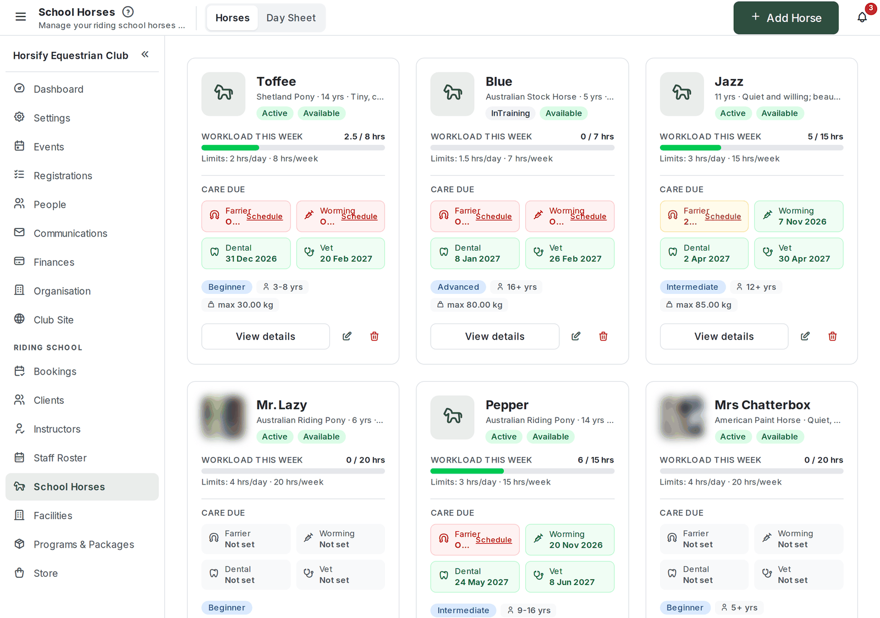Collapse the sidebar with double chevron

coord(145,54)
